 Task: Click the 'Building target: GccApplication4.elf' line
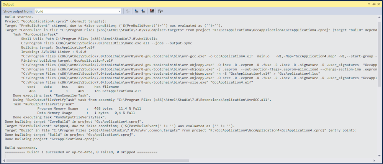58,48
